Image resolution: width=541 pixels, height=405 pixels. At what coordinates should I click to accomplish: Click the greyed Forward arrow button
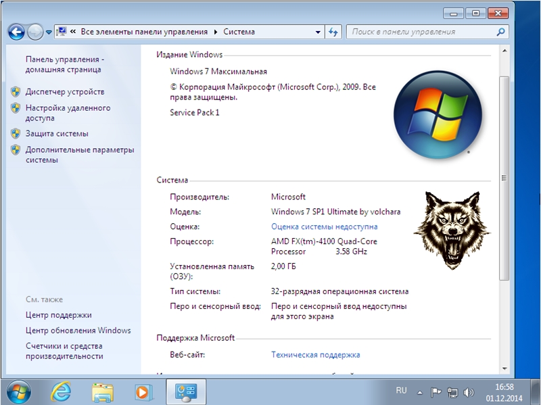coord(35,32)
